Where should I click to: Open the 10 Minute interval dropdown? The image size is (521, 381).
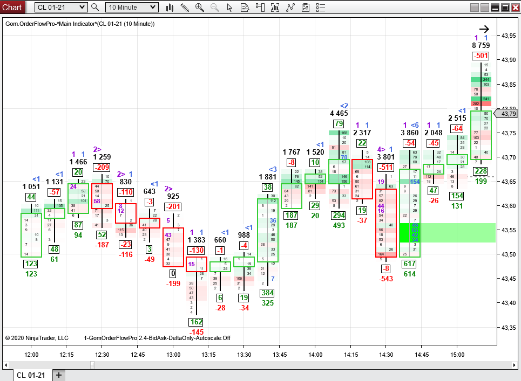(x=132, y=8)
